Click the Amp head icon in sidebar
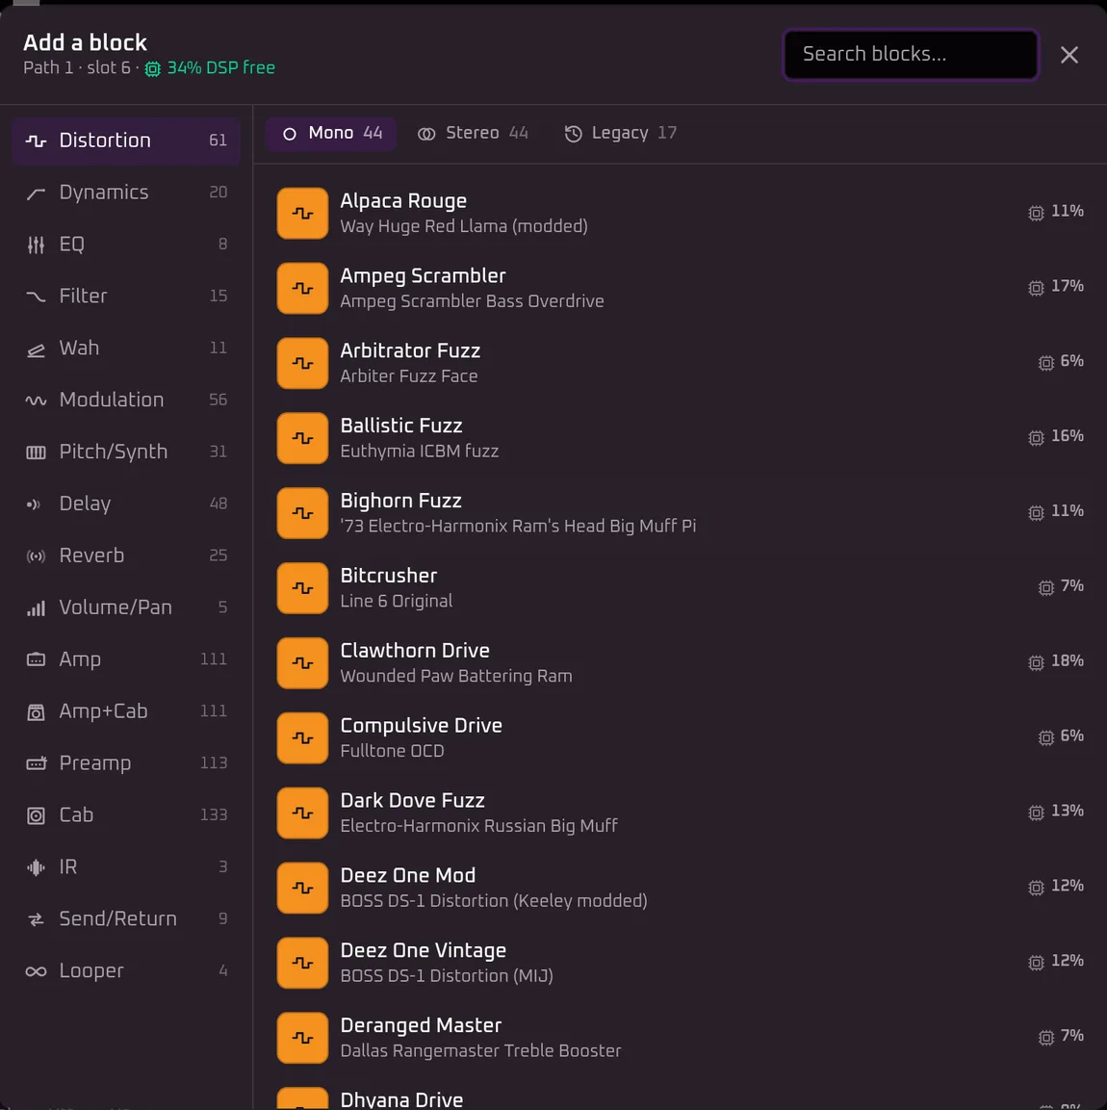1107x1110 pixels. [x=36, y=659]
